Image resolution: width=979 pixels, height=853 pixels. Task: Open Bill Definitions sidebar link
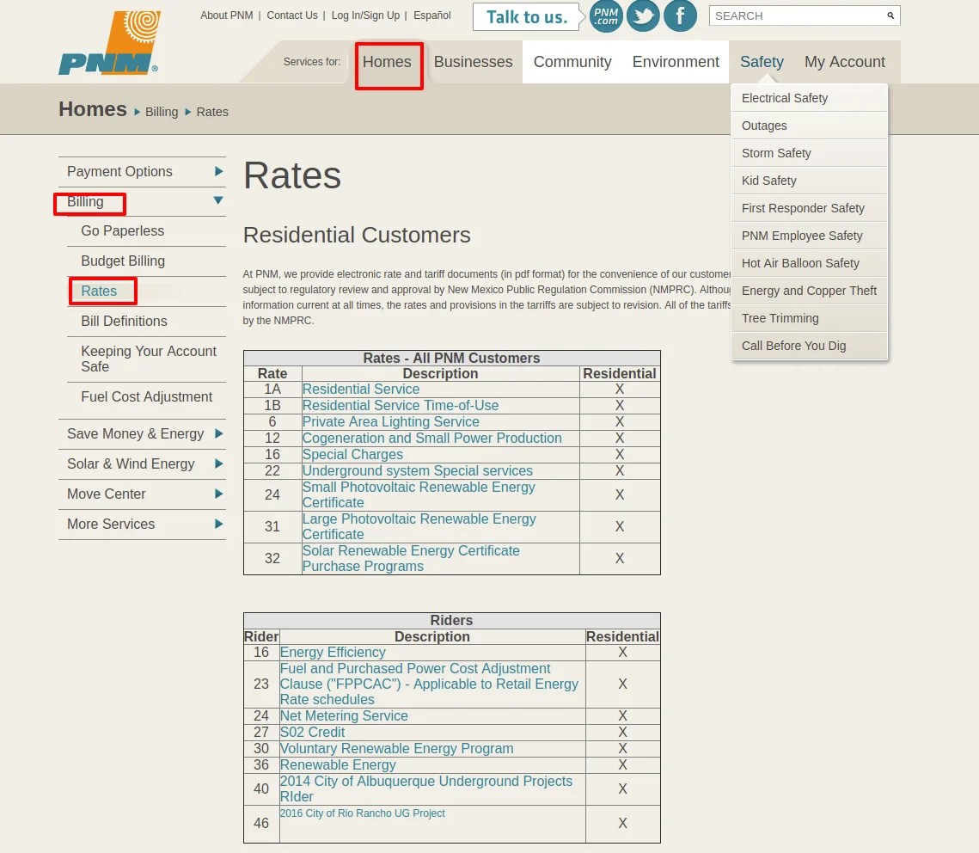click(125, 321)
